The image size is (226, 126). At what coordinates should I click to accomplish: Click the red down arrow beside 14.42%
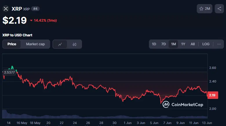31,20
